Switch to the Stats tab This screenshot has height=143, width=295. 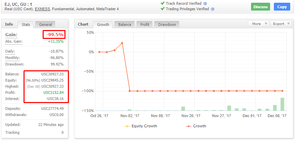coord(26,25)
